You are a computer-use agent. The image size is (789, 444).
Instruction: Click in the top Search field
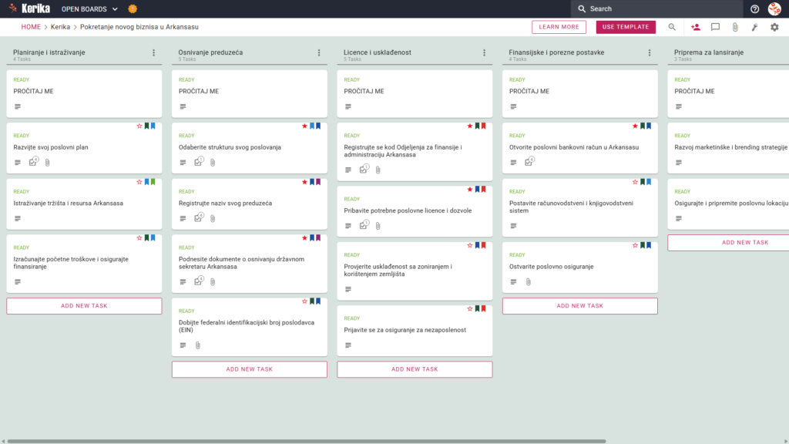[656, 8]
